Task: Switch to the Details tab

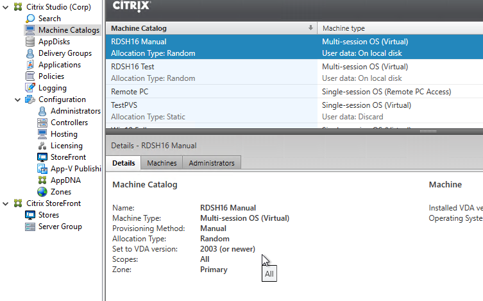Action: 124,163
